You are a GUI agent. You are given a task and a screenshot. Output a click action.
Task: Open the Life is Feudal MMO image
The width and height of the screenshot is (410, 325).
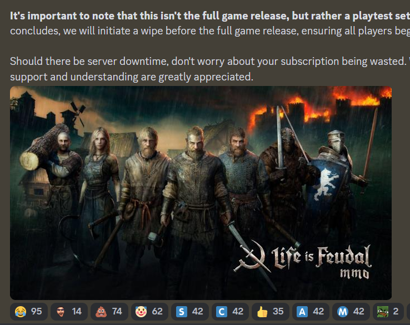pyautogui.click(x=201, y=193)
